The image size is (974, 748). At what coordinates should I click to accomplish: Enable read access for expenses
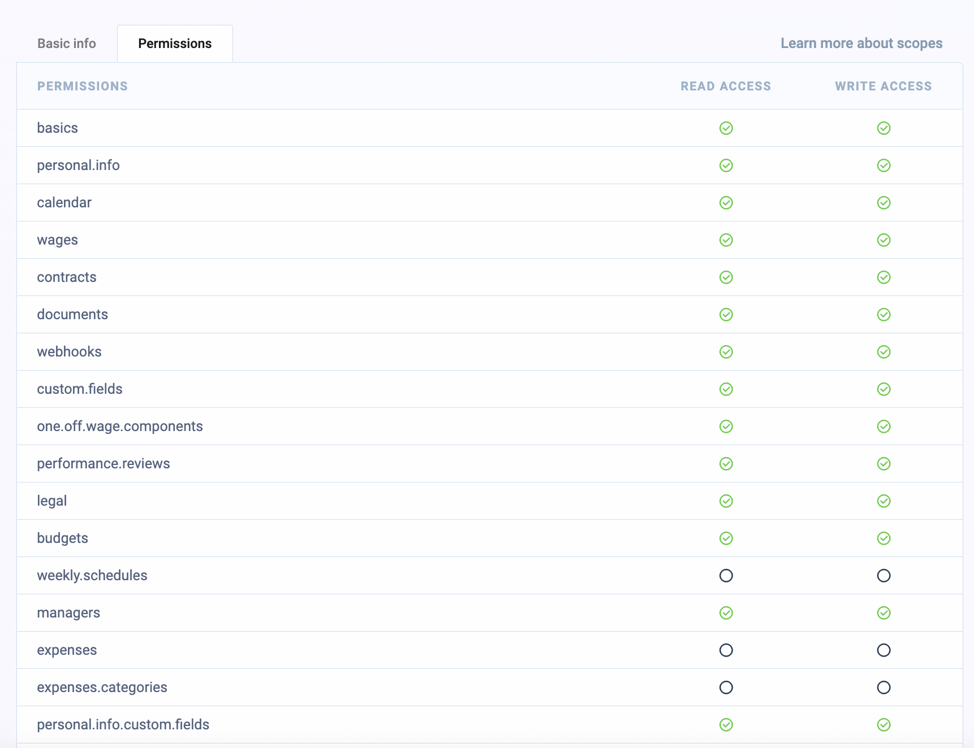click(x=726, y=650)
